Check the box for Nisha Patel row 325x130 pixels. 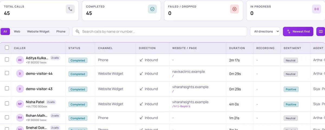click(x=7, y=103)
